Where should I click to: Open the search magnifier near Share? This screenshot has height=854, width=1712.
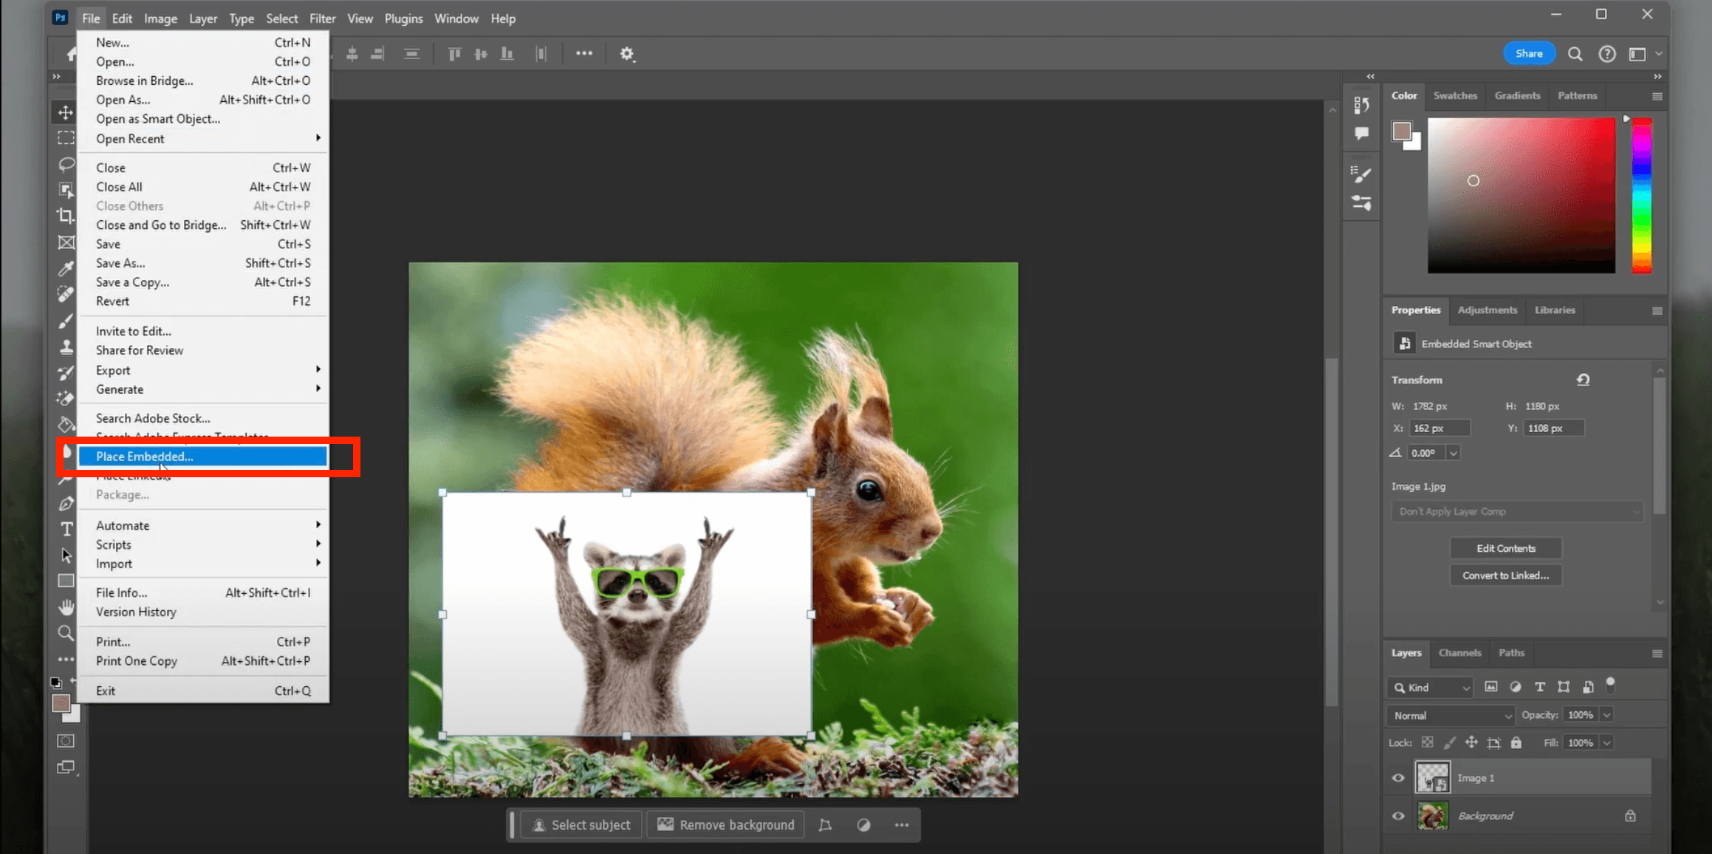1575,54
